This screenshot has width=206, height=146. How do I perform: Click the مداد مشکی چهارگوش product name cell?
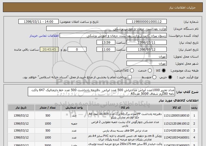[x=125, y=124]
